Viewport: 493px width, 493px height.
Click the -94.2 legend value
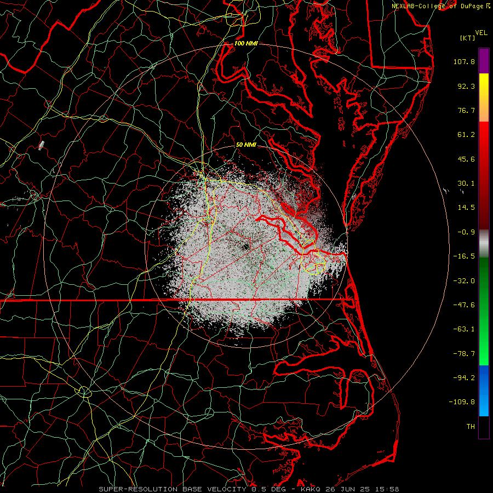(464, 378)
